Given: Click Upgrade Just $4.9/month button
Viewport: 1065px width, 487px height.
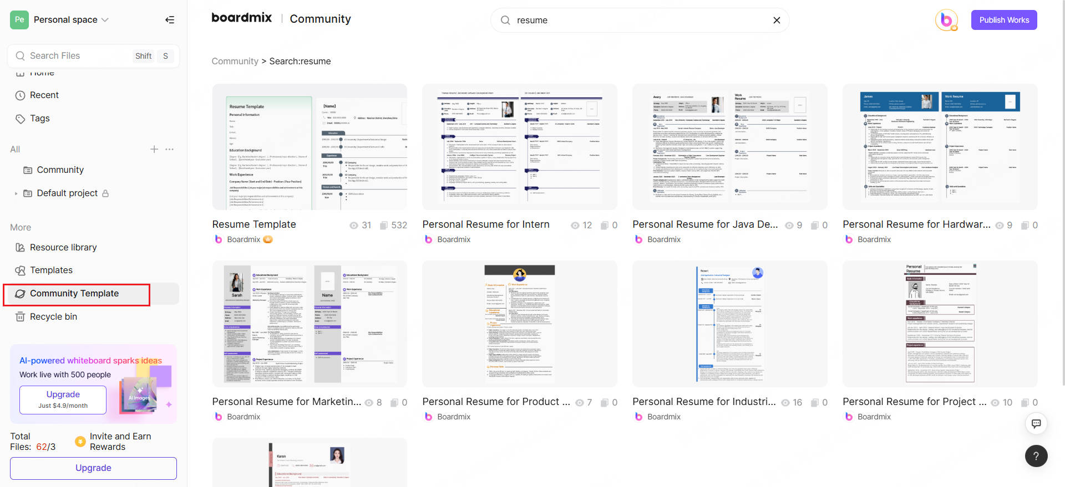Looking at the screenshot, I should point(63,400).
